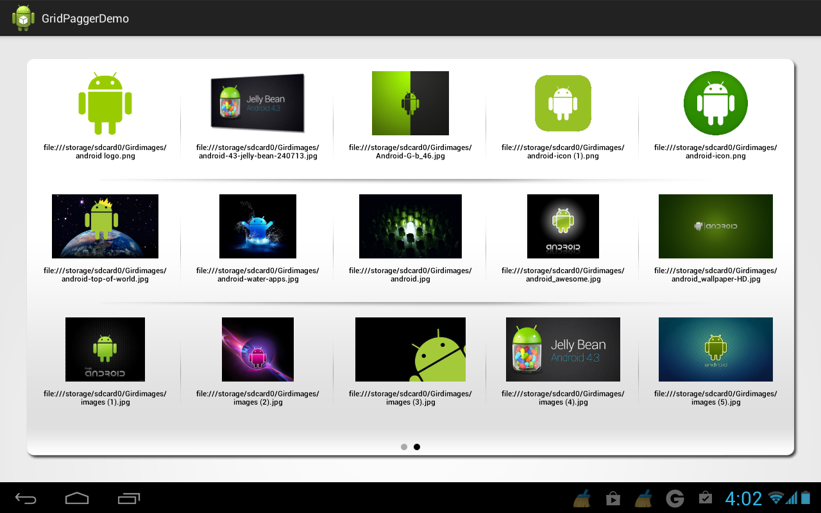Tap the android-43-jelly-bean-240713.jpg file path caption

click(x=258, y=152)
